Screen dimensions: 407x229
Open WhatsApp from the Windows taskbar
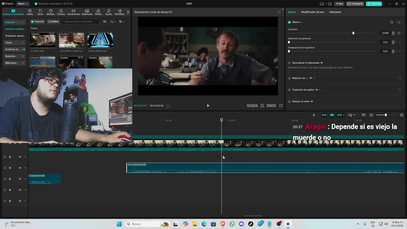[x=232, y=224]
